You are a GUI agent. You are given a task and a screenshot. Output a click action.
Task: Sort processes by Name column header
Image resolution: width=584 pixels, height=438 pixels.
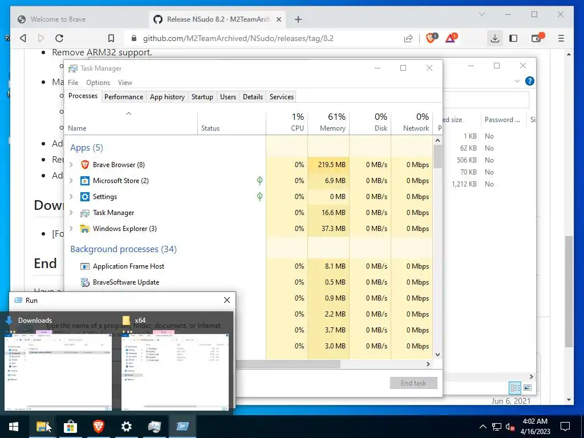pos(131,122)
